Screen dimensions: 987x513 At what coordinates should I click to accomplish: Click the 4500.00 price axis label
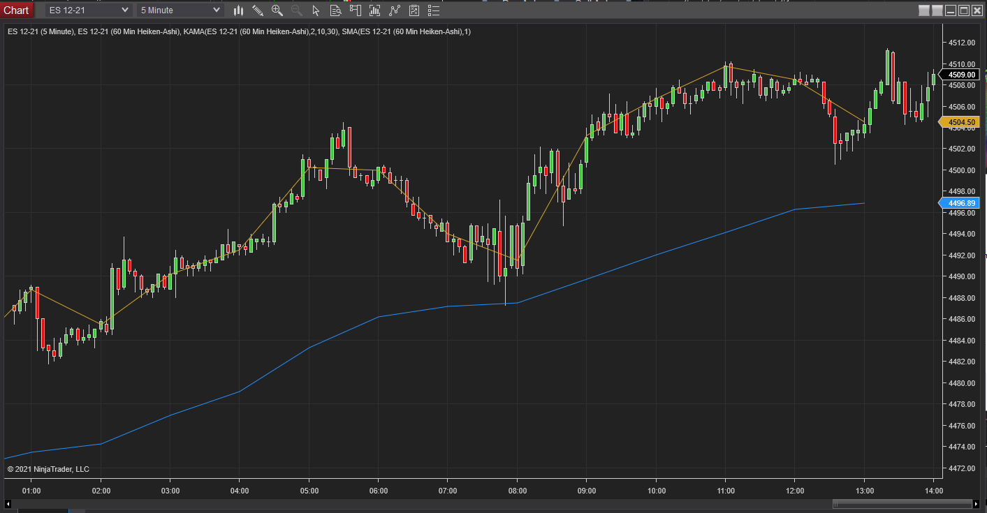961,170
